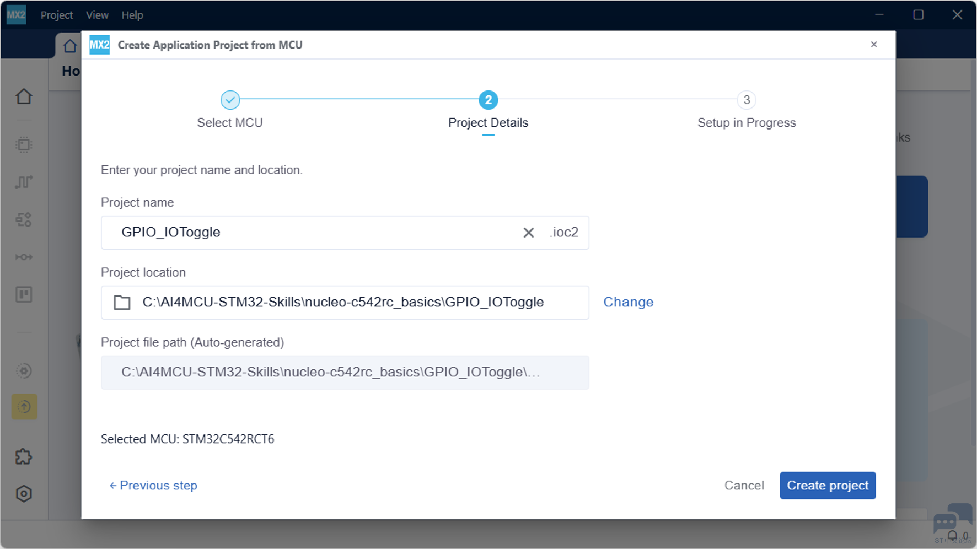Select the board panel icon in sidebar
The height and width of the screenshot is (549, 977).
pyautogui.click(x=24, y=294)
